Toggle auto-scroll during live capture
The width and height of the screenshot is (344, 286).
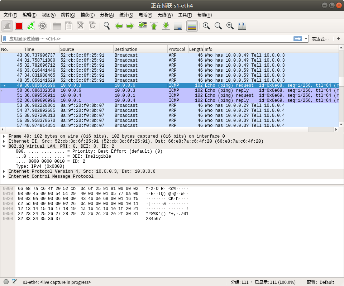(178, 26)
